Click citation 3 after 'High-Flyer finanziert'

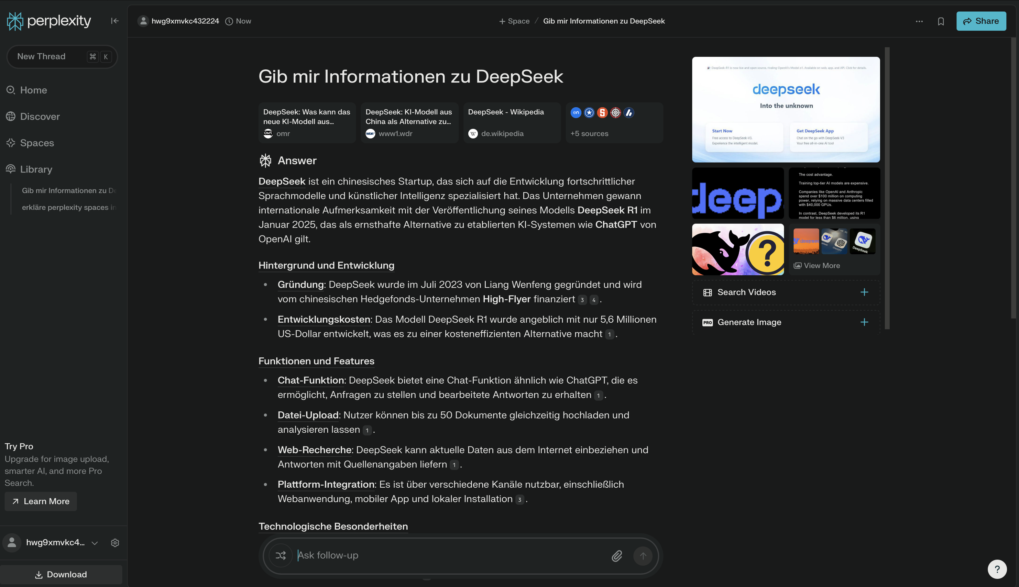pos(582,300)
